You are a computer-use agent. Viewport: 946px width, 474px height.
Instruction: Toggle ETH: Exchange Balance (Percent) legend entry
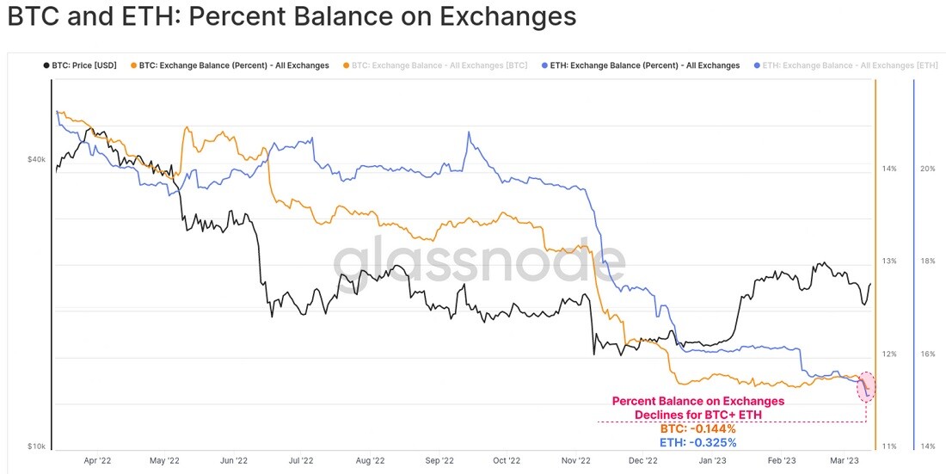(641, 65)
